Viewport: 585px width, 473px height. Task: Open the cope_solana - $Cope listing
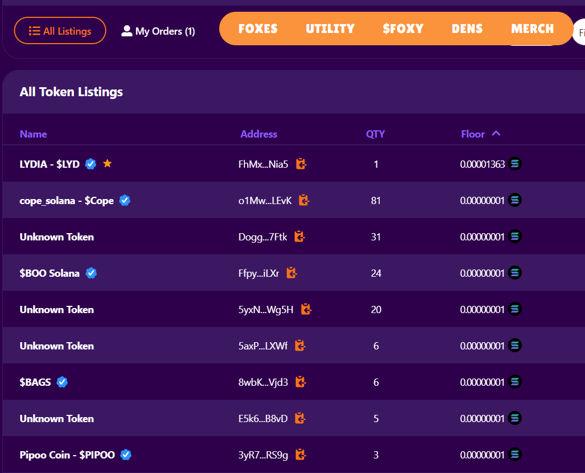click(x=67, y=201)
